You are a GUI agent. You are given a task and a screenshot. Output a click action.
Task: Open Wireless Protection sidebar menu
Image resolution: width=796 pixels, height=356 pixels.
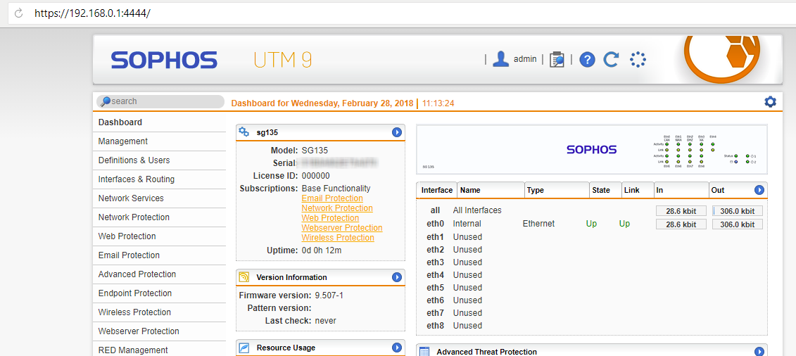click(159, 312)
